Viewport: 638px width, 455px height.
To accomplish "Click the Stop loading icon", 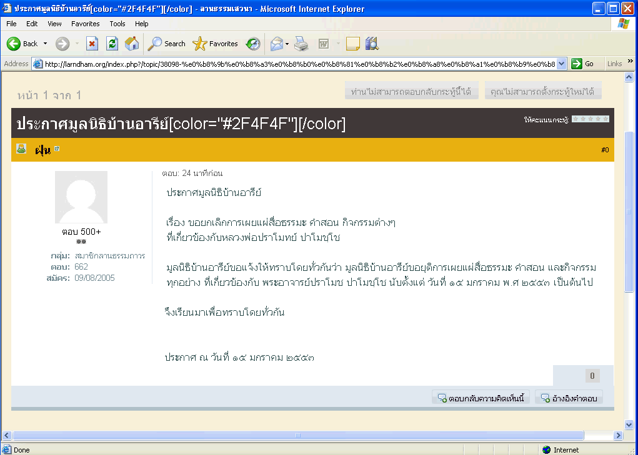I will 92,44.
